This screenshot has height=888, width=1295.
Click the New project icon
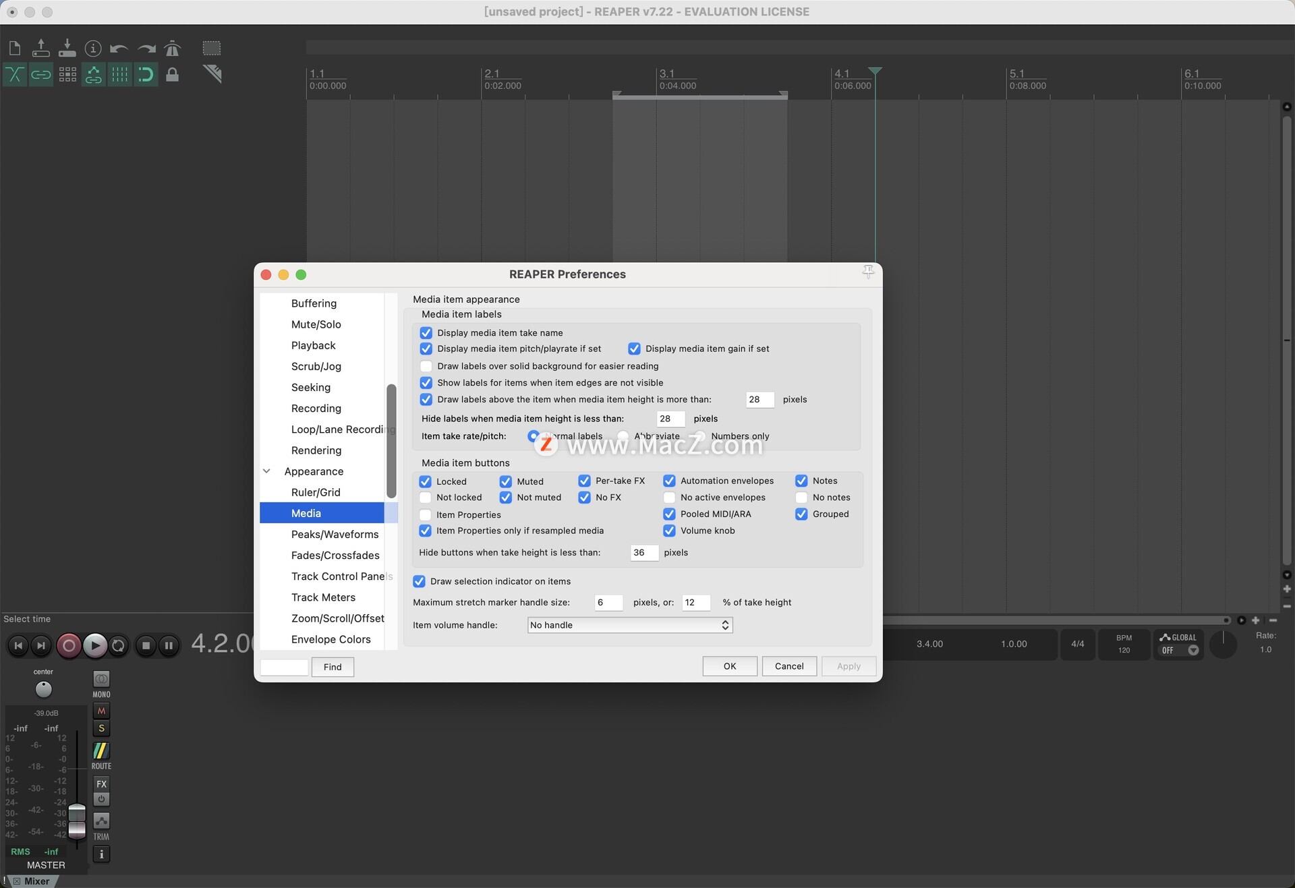click(x=15, y=48)
